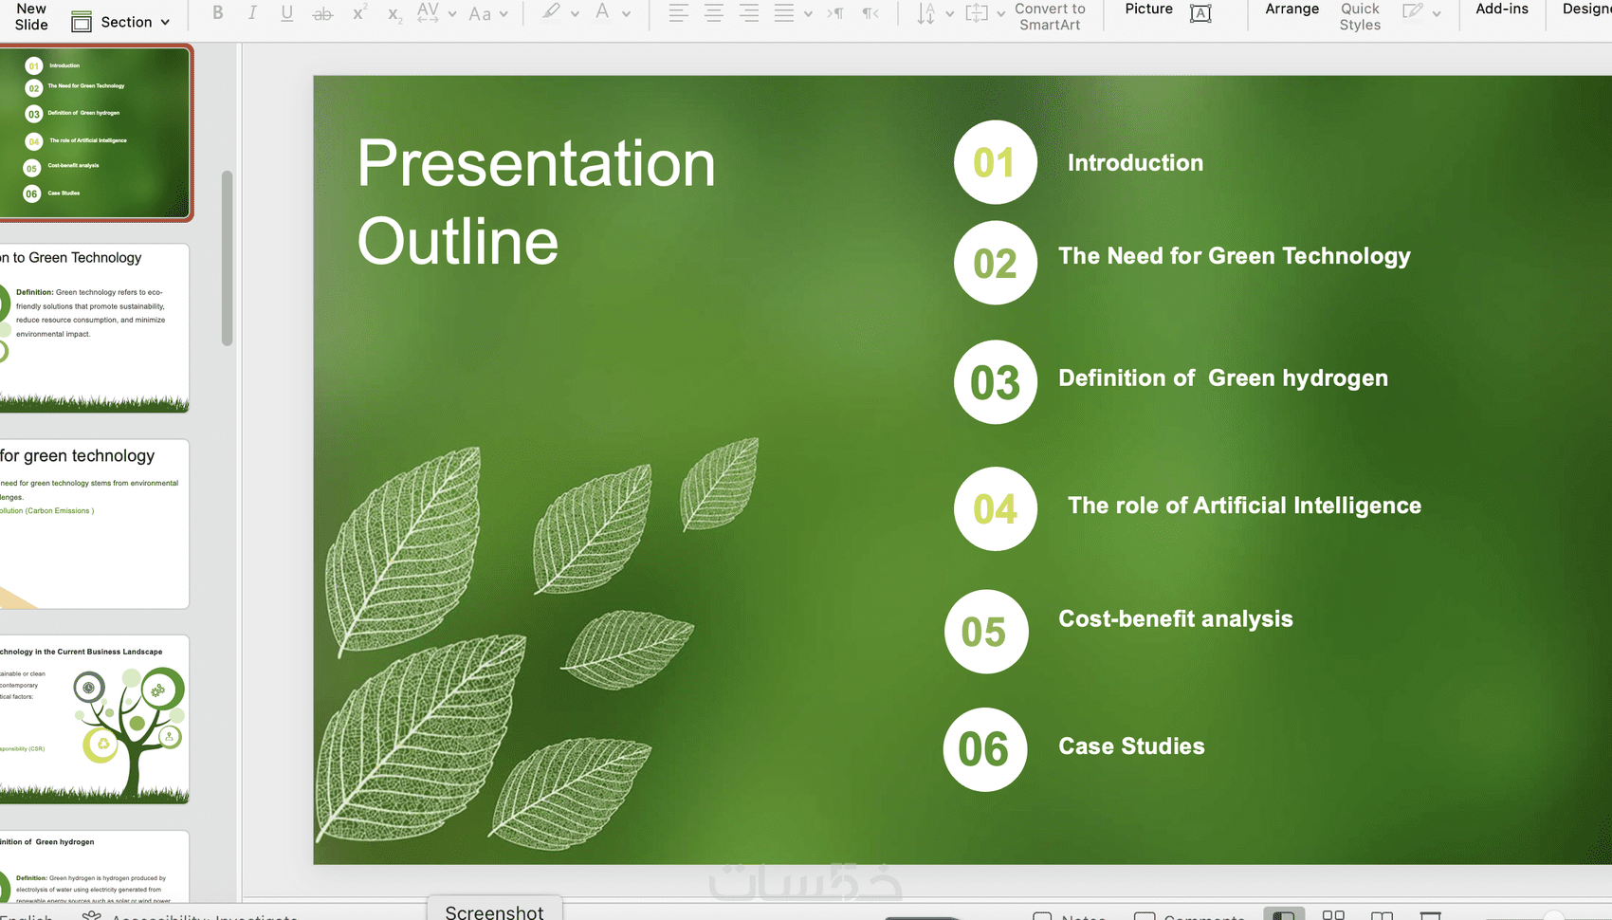Select the Definition of Green hydrogen thumbnail
Screen dimensions: 1612x920
click(95, 867)
